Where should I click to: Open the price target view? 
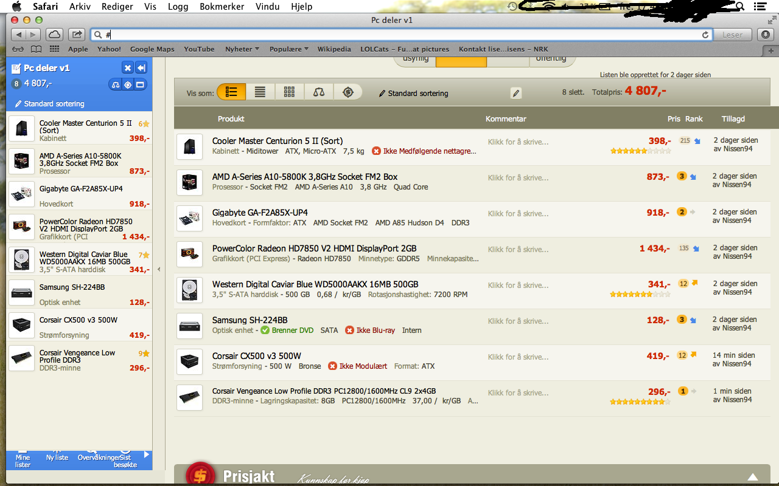pyautogui.click(x=348, y=92)
